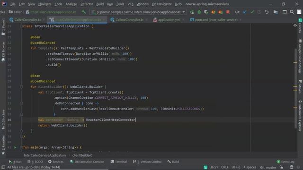Image resolution: width=303 pixels, height=170 pixels.
Task: Open the Code menu
Action: [58, 4]
